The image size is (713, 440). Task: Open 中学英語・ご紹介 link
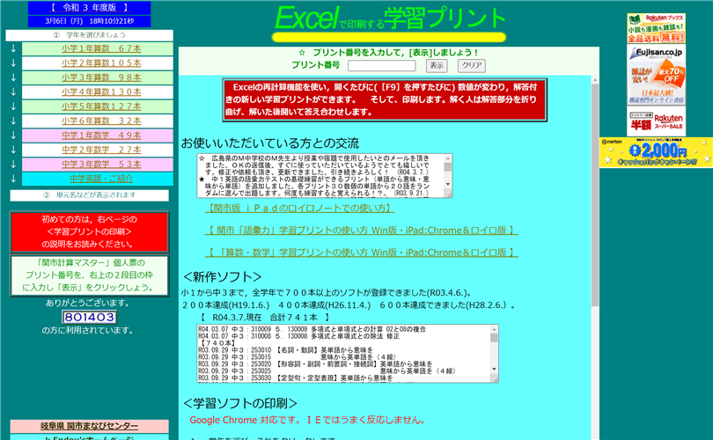(x=101, y=179)
